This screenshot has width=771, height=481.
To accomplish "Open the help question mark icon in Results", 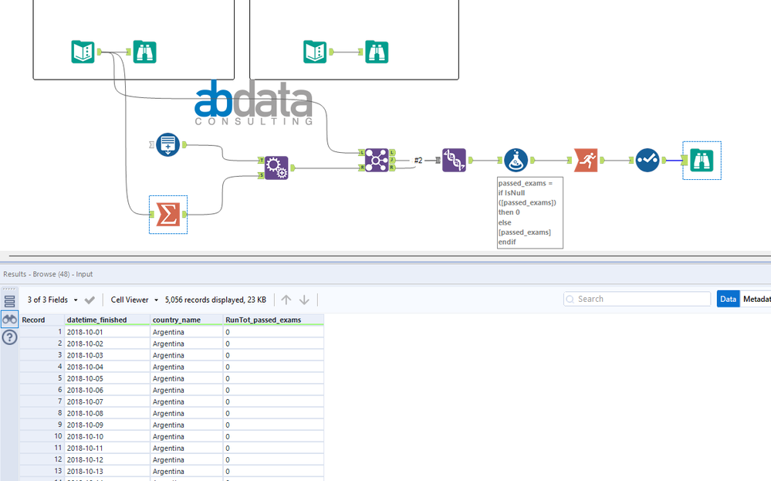I will [x=9, y=337].
